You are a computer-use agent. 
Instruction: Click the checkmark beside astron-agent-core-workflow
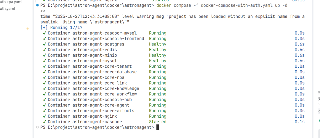click(44, 94)
